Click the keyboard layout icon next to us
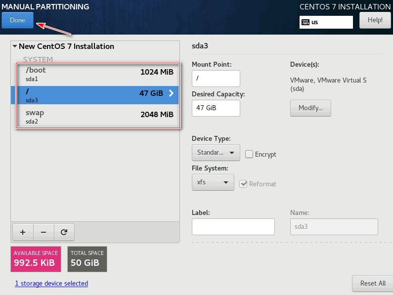This screenshot has height=295, width=393. coord(306,22)
